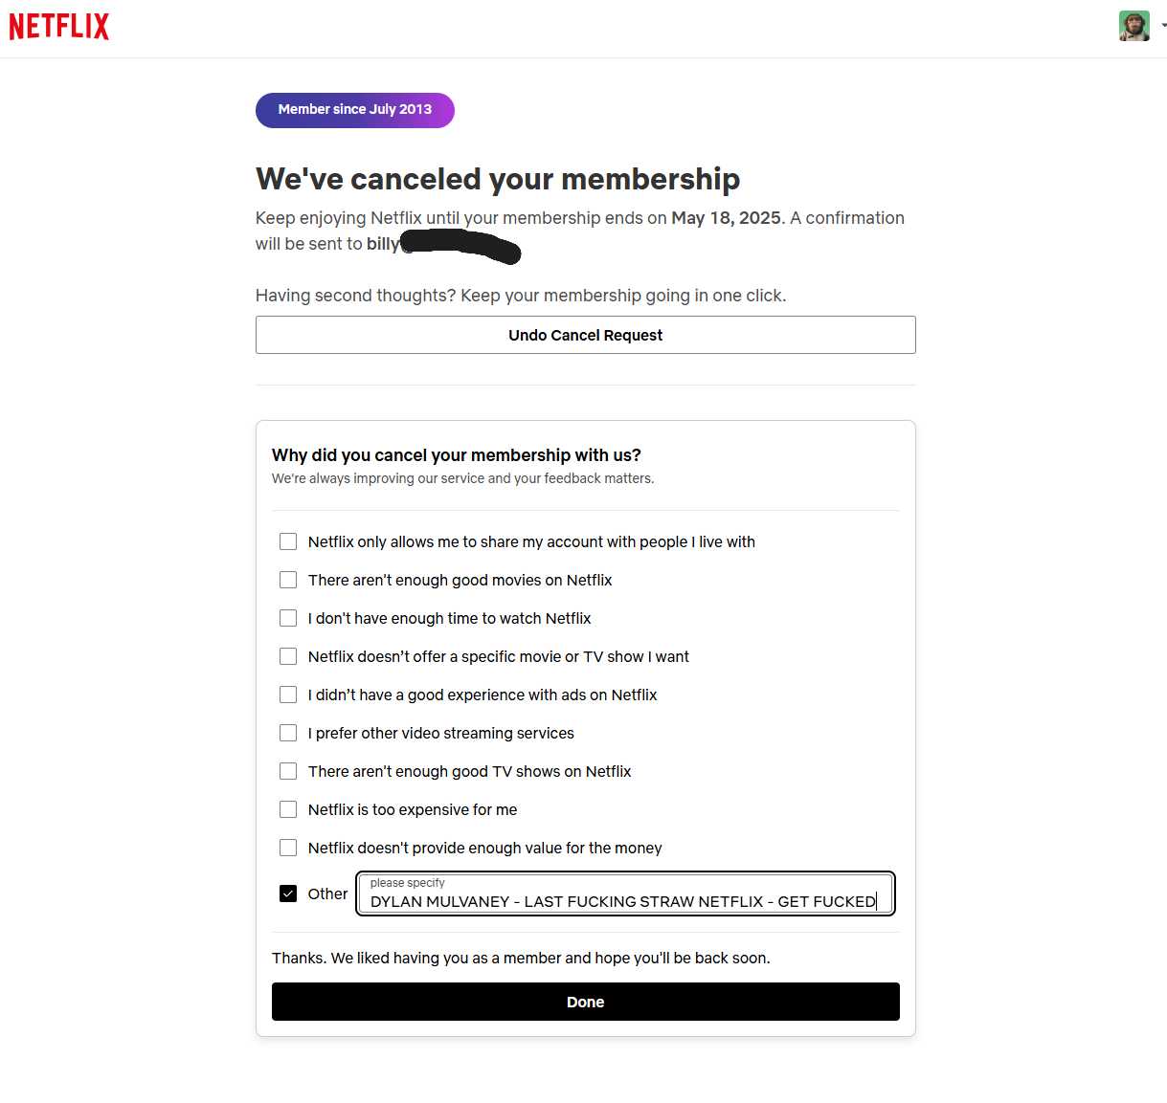Tick bad experience with ads checkbox
1167x1103 pixels.
[x=288, y=695]
